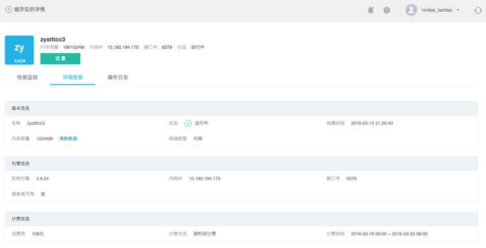Click the back arrow beside 缓存实例详情
Screen dimensions: 486x248
coord(8,10)
